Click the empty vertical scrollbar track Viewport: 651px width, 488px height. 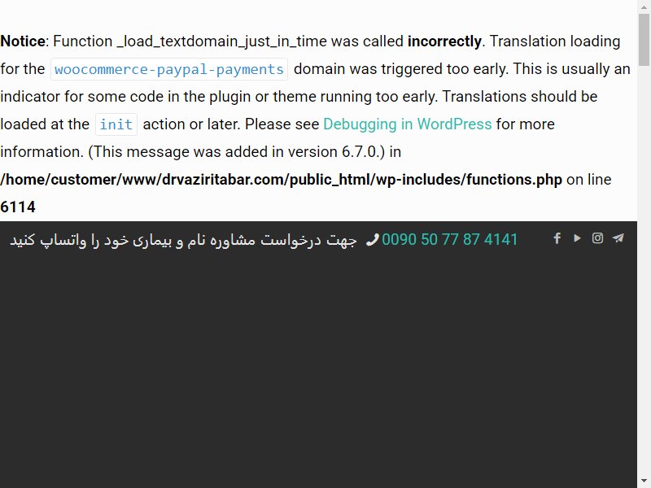[x=644, y=270]
